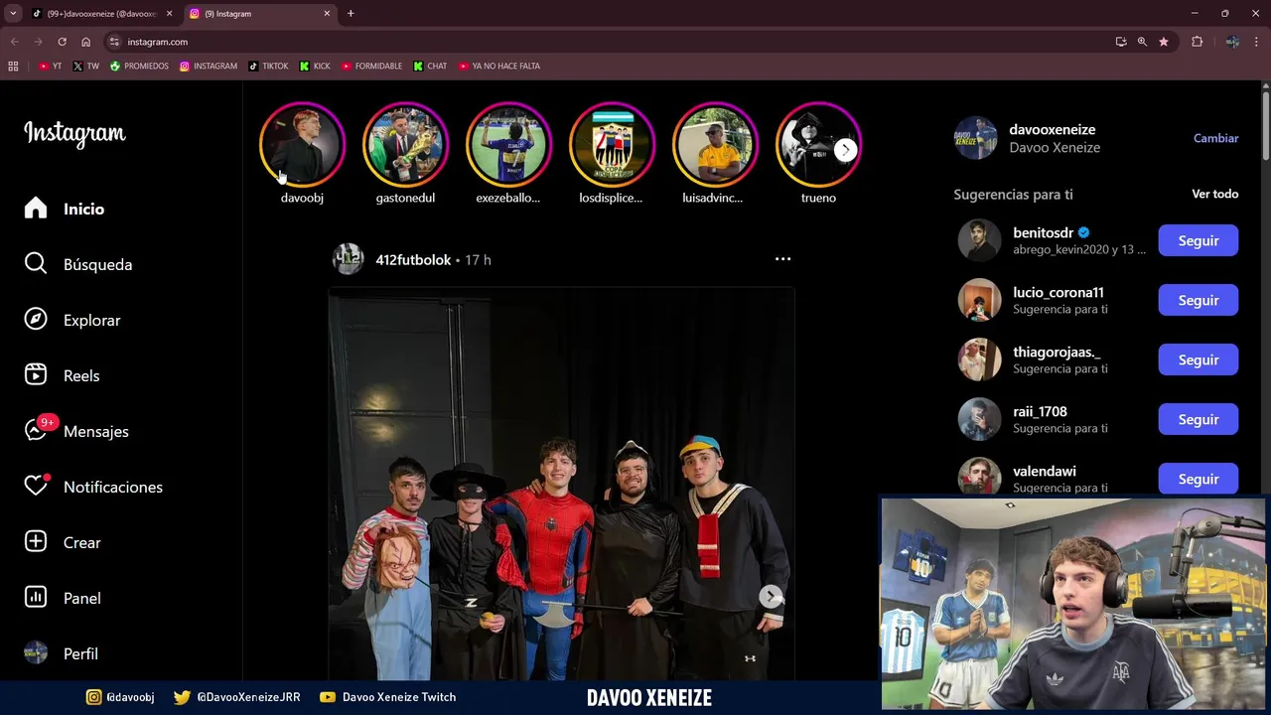The width and height of the screenshot is (1271, 715).
Task: Open post options three-dot menu
Action: [x=782, y=259]
